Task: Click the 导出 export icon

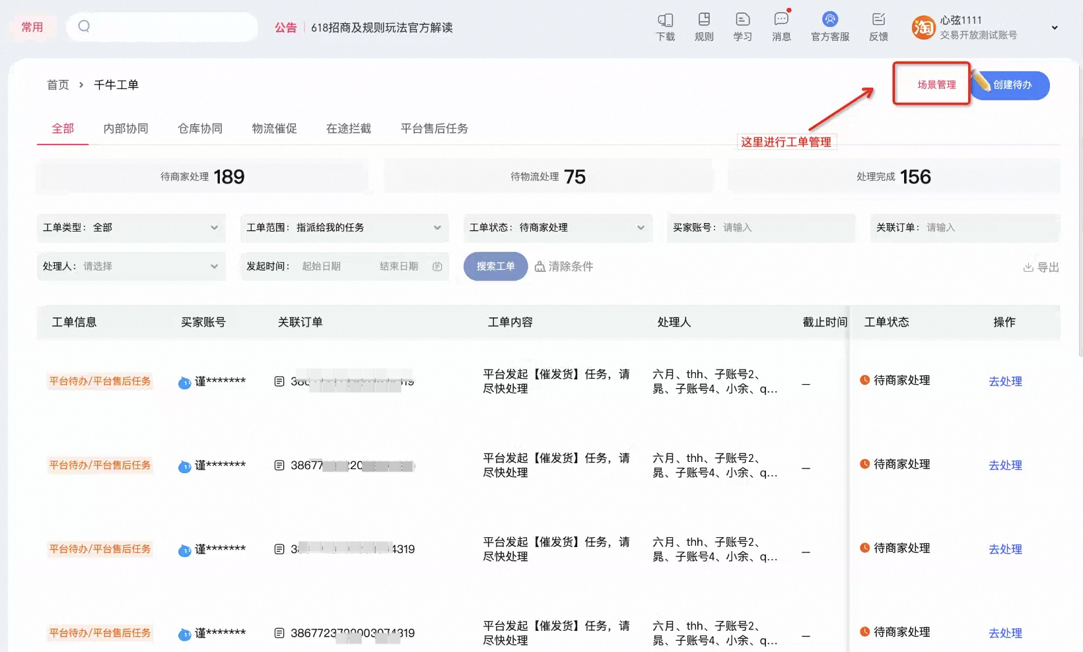Action: pos(1028,267)
